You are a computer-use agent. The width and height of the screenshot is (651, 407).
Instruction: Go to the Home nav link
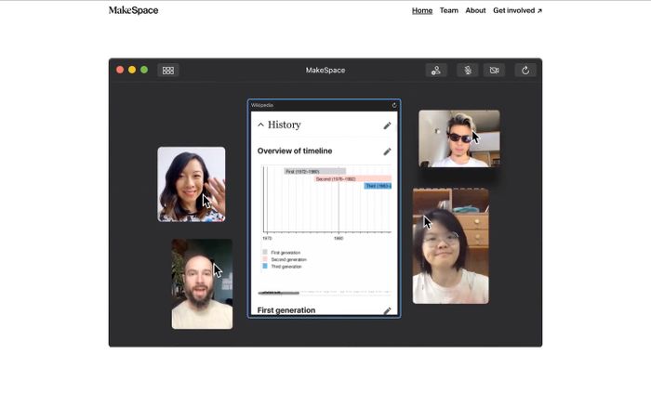[x=422, y=10]
